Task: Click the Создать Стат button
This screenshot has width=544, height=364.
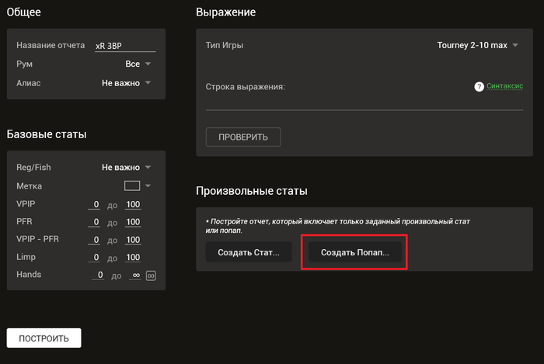Action: [249, 252]
